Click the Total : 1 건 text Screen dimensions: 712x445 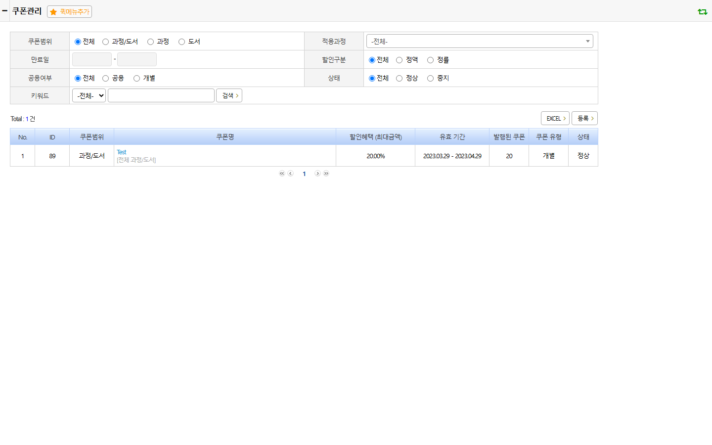pyautogui.click(x=23, y=119)
